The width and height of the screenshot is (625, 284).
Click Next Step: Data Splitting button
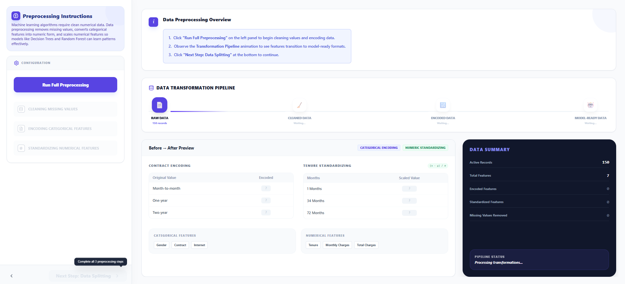pos(88,276)
